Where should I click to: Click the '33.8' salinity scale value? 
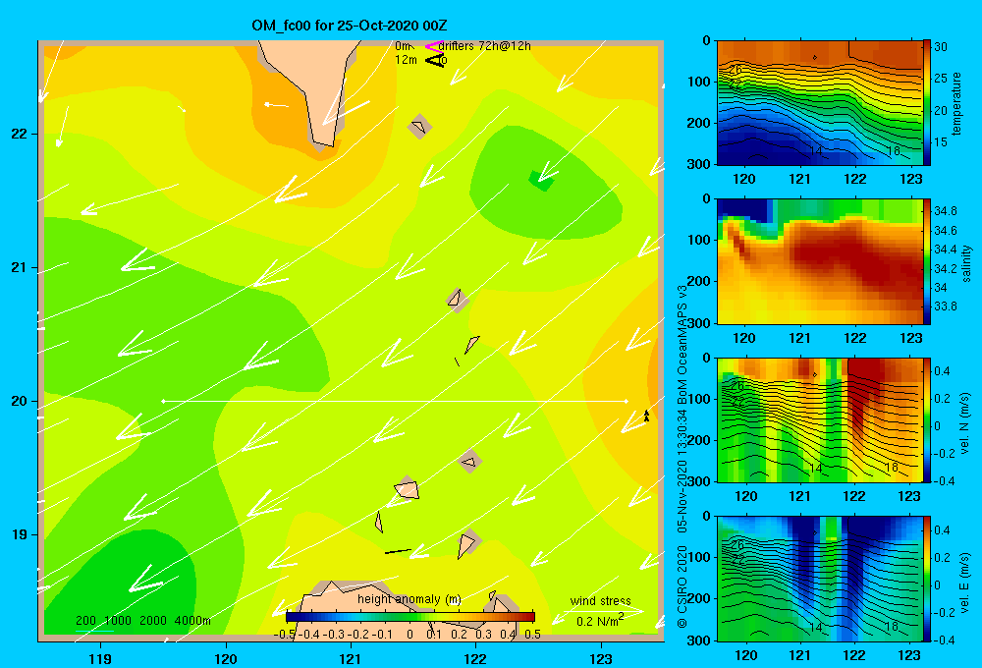pos(945,306)
